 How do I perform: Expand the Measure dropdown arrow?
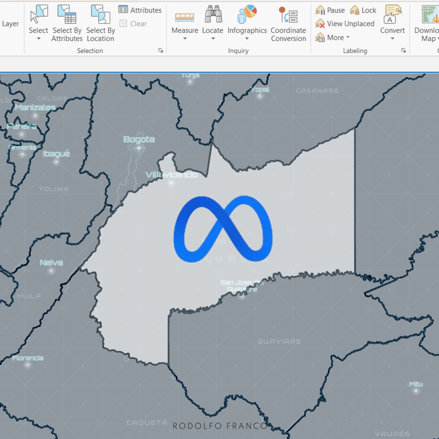[x=185, y=39]
